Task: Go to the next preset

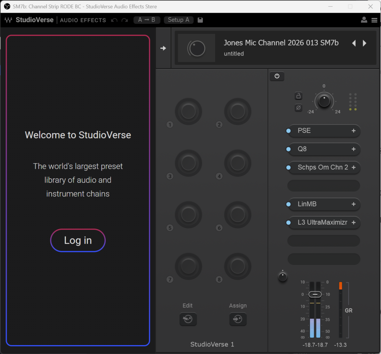Action: tap(364, 43)
